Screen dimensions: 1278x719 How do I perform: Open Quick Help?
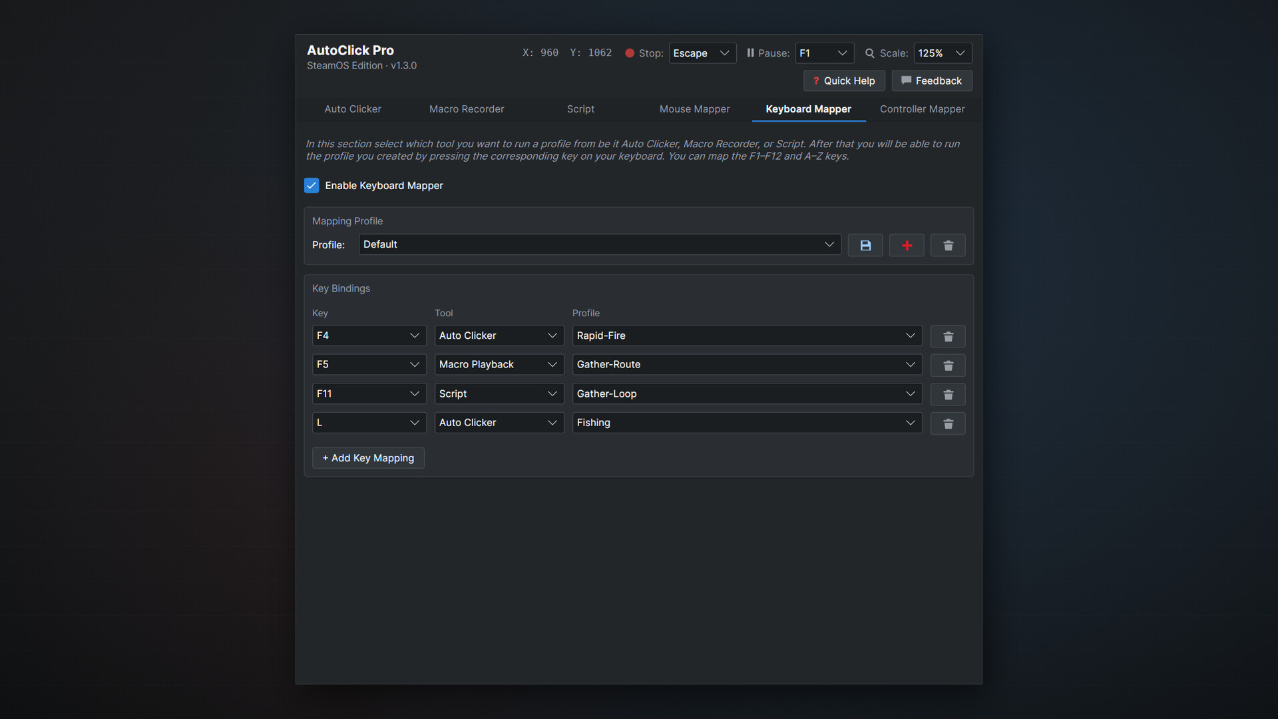click(x=844, y=81)
